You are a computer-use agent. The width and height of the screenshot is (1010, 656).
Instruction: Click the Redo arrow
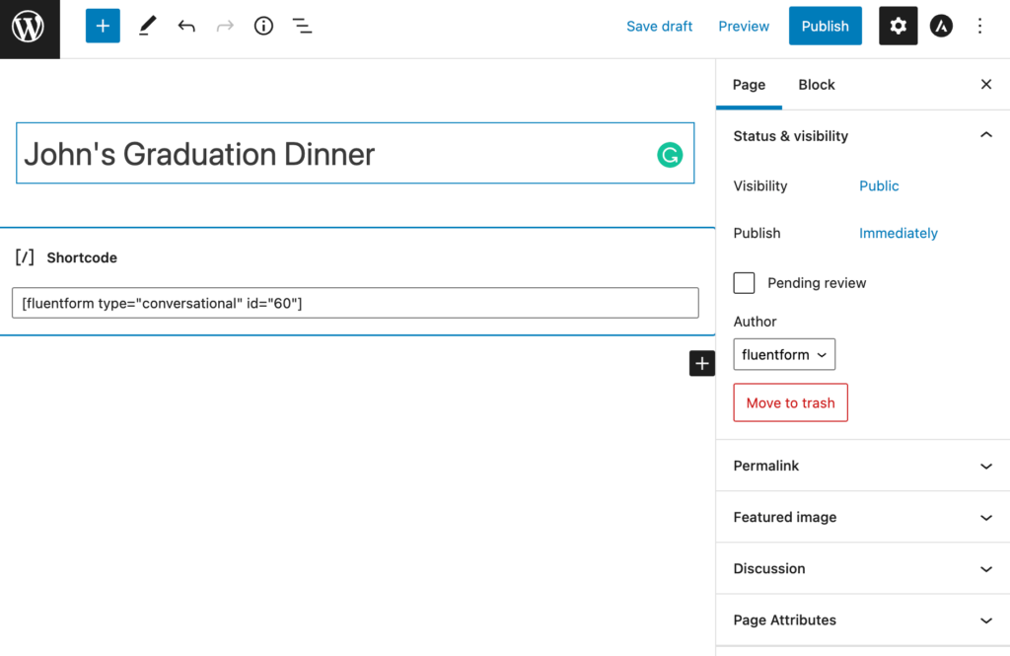point(224,26)
